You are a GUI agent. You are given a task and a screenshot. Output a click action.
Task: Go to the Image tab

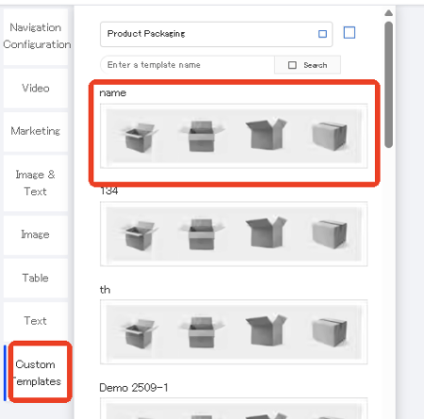coord(36,234)
